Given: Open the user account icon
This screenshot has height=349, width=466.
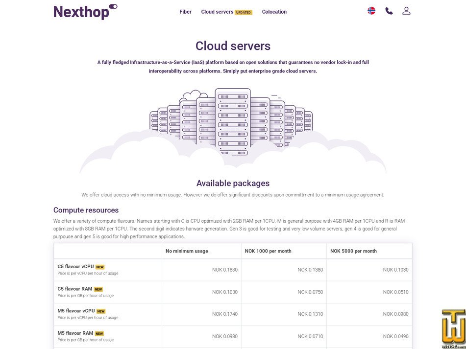Looking at the screenshot, I should [x=406, y=11].
